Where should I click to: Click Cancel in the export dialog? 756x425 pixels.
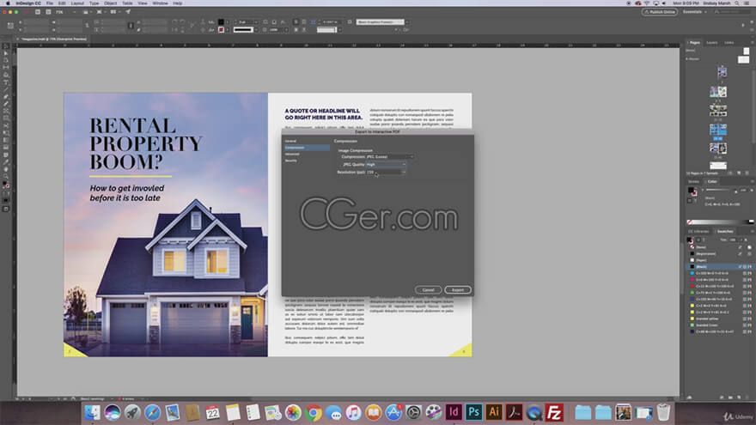(x=428, y=289)
